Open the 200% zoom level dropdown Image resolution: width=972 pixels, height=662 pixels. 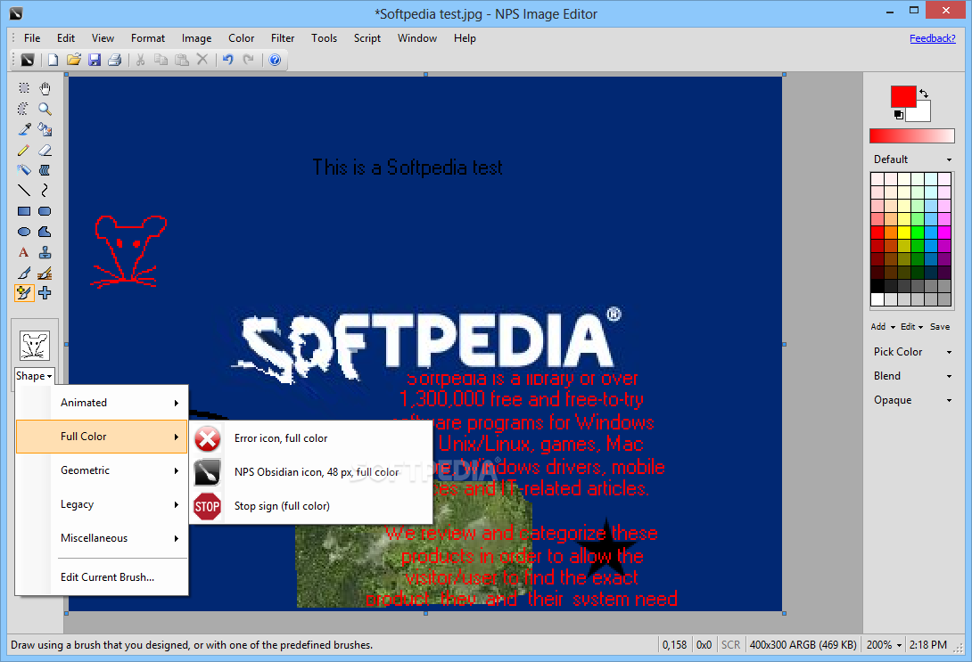click(x=884, y=645)
